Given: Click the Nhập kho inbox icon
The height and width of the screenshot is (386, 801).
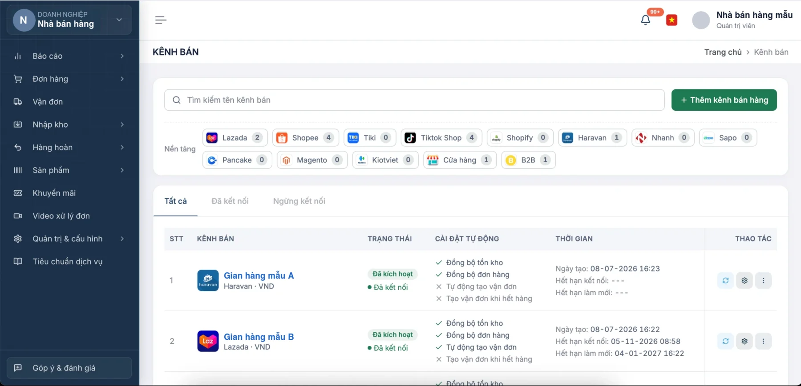Looking at the screenshot, I should pos(18,125).
